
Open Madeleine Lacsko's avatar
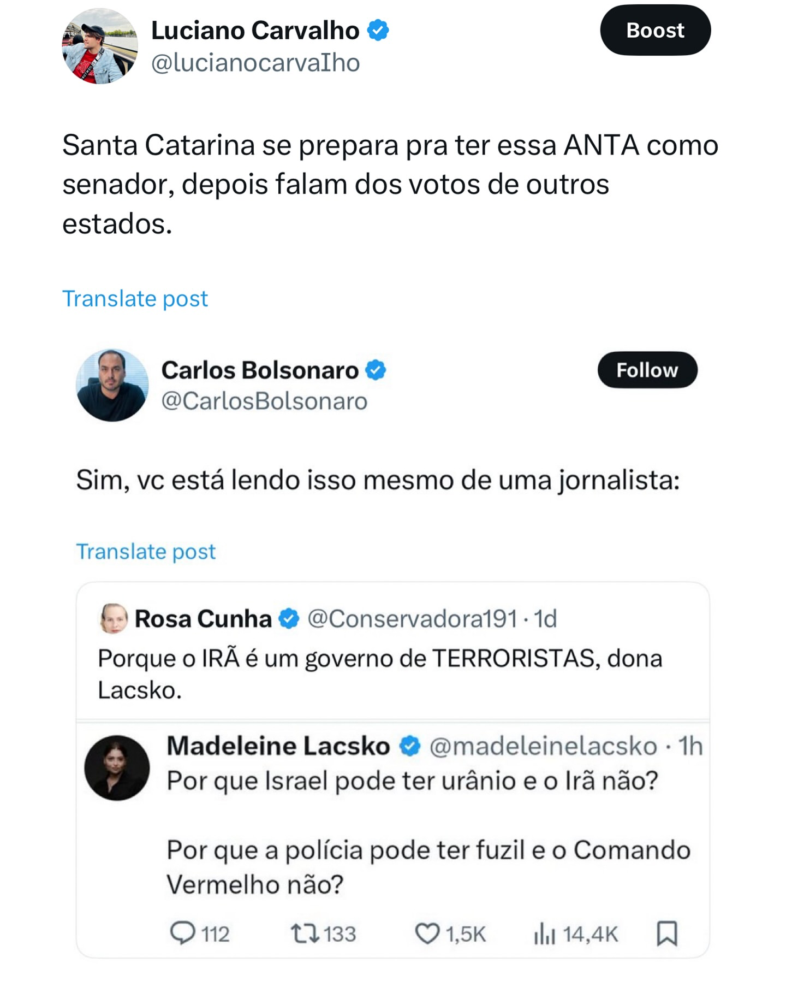[x=117, y=768]
